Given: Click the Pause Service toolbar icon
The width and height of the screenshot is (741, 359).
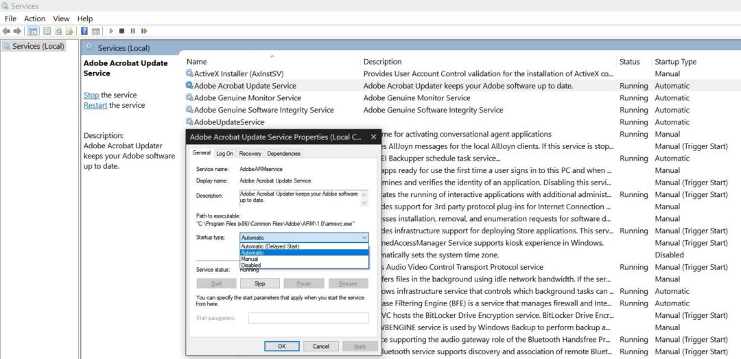Looking at the screenshot, I should click(133, 31).
